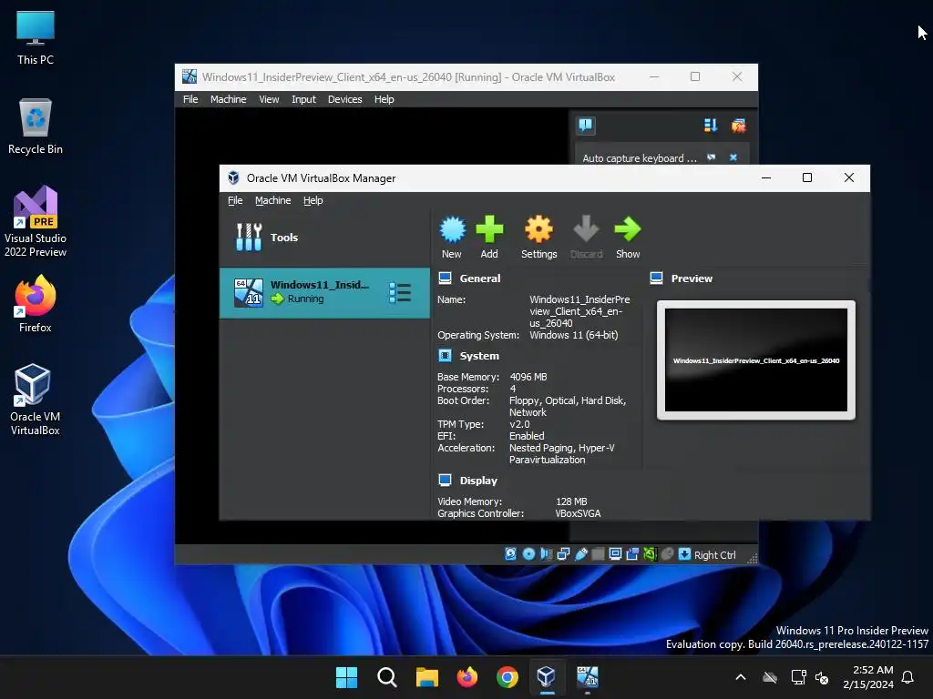Click the gray mouse integration status icon
Viewport: 933px width, 699px height.
click(x=667, y=554)
